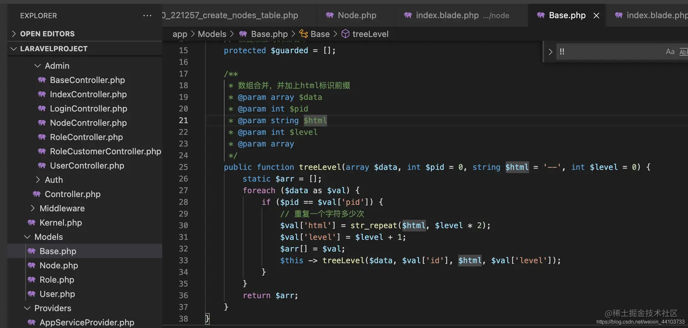The width and height of the screenshot is (688, 328).
Task: Open RoleCustomerController.php file
Action: coord(106,151)
